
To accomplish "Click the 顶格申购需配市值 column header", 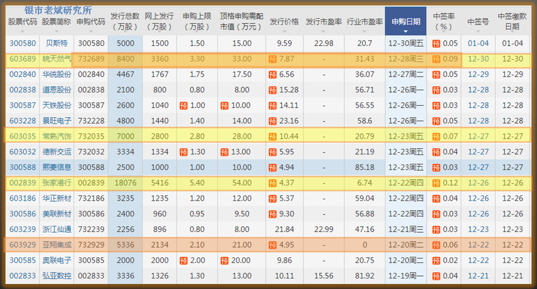I will 241,21.
